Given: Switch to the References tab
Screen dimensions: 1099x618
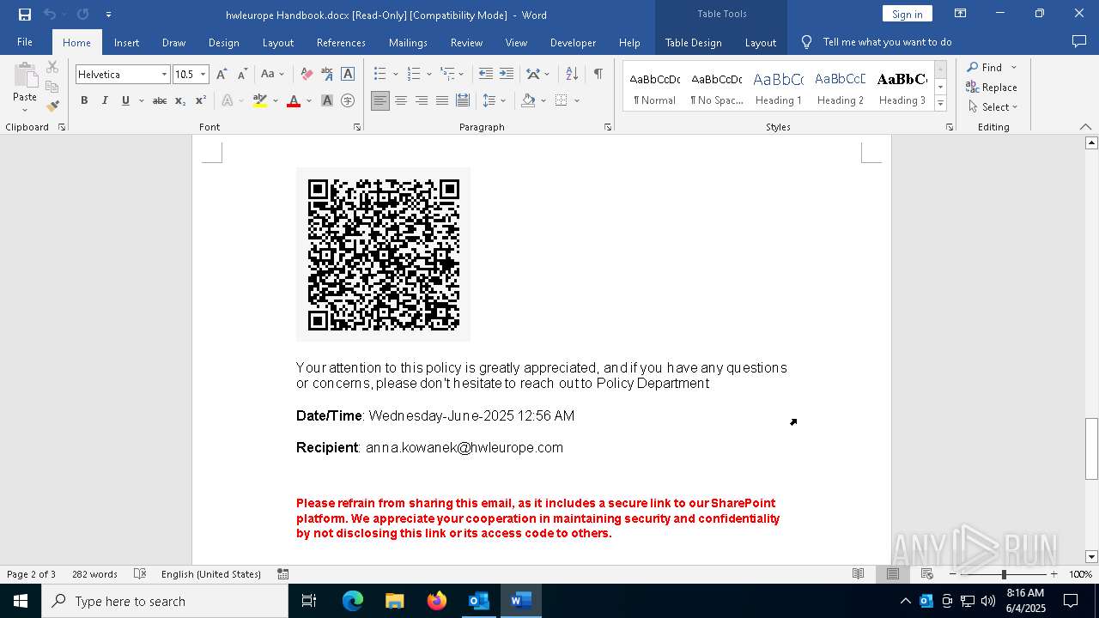Looking at the screenshot, I should 341,42.
